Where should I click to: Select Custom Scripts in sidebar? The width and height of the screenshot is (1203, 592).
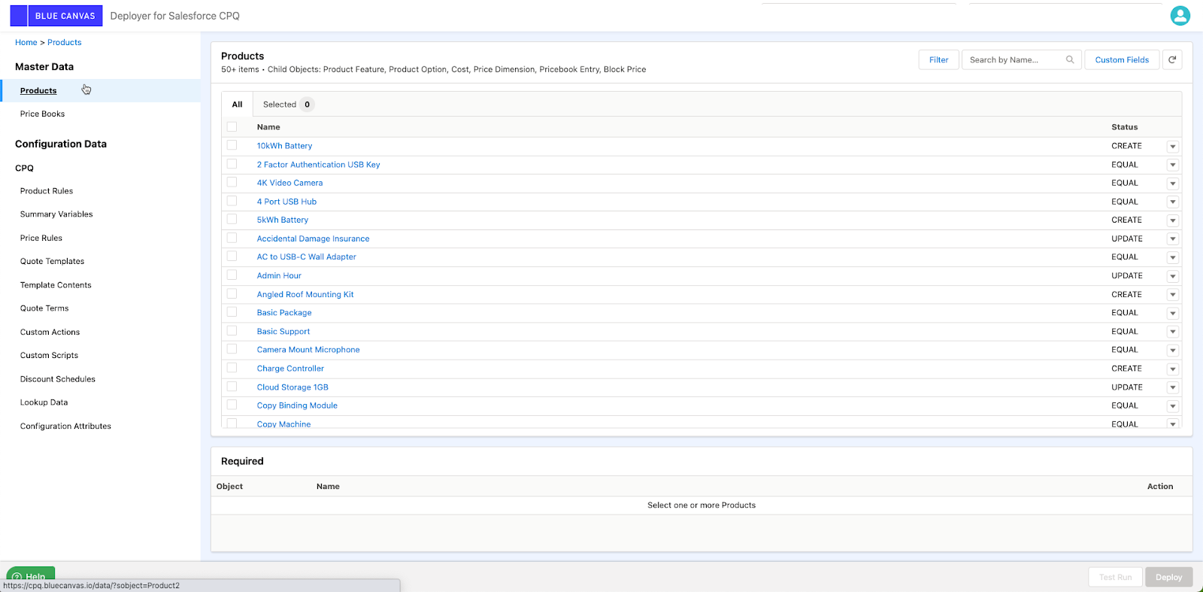49,355
